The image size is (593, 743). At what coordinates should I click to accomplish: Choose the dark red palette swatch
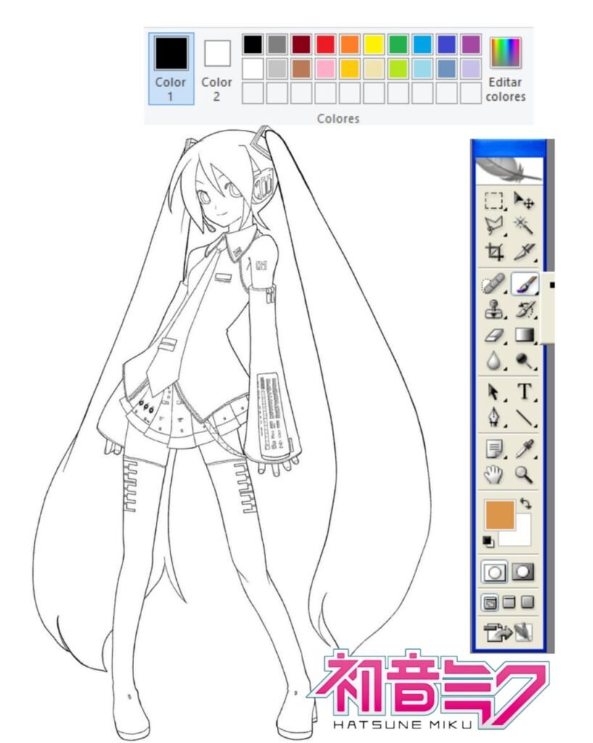click(301, 44)
